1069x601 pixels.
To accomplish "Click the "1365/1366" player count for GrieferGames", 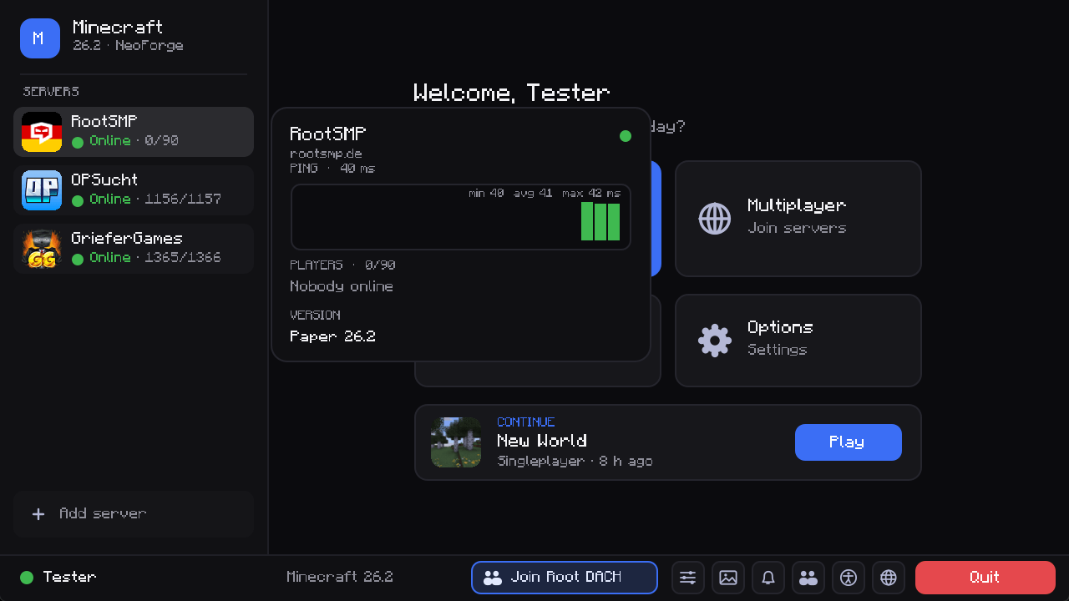I will click(x=183, y=258).
